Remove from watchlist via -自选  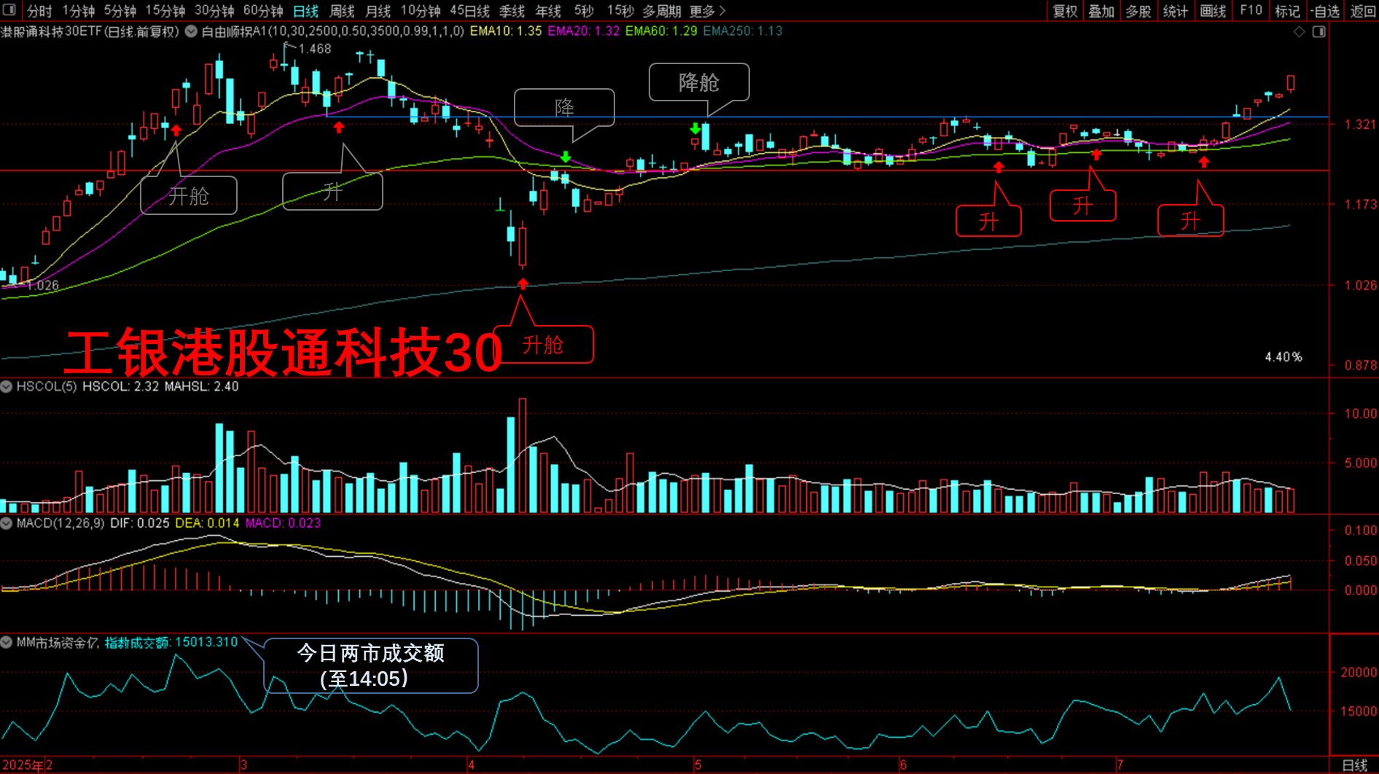click(x=1324, y=11)
